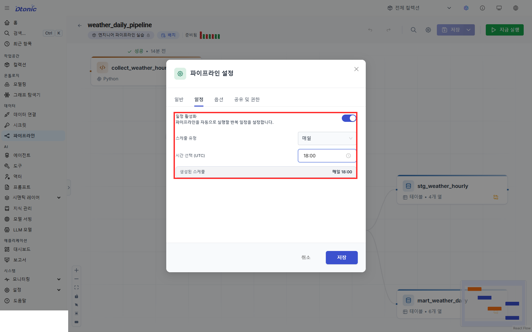
Task: Open the 전체 컬렉션 dropdown
Action: [419, 8]
